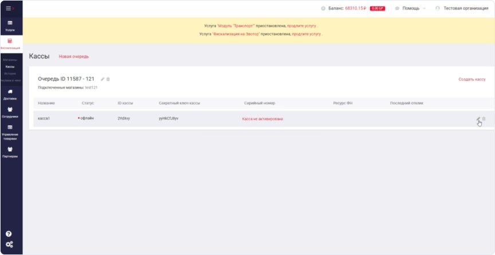
Task: Open settings via the gears icon
Action: pos(9,245)
